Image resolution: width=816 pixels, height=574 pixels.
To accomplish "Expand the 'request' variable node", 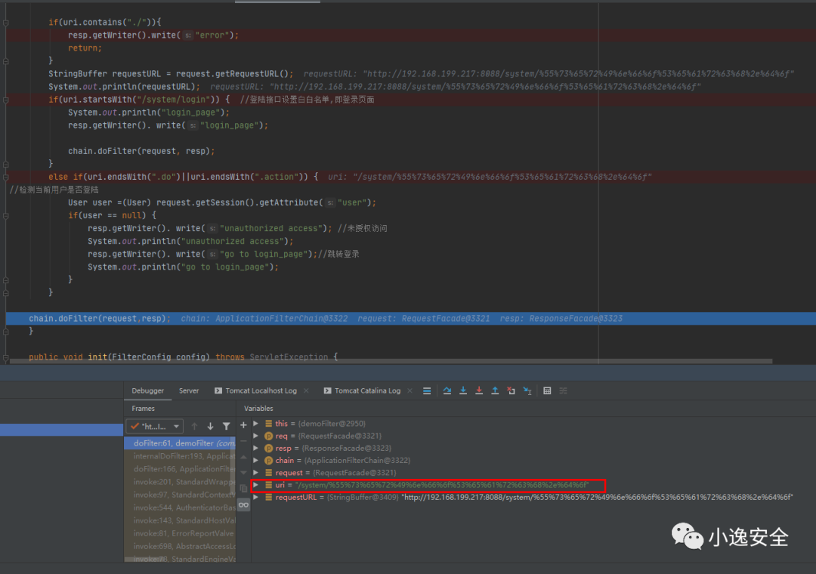I will 256,473.
